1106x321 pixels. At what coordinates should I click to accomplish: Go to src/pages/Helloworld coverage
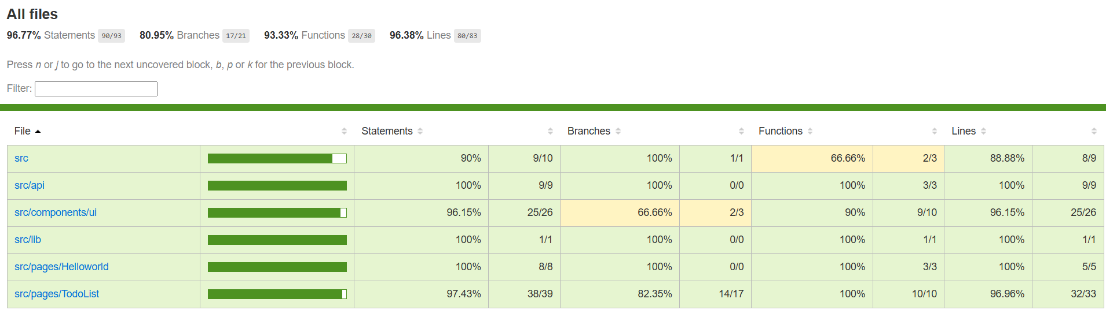click(61, 267)
